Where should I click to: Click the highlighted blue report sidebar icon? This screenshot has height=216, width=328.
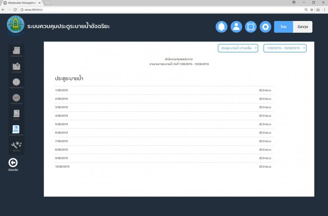pyautogui.click(x=17, y=130)
